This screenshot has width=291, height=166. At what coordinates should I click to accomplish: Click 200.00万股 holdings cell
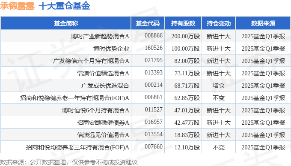pos(185,36)
